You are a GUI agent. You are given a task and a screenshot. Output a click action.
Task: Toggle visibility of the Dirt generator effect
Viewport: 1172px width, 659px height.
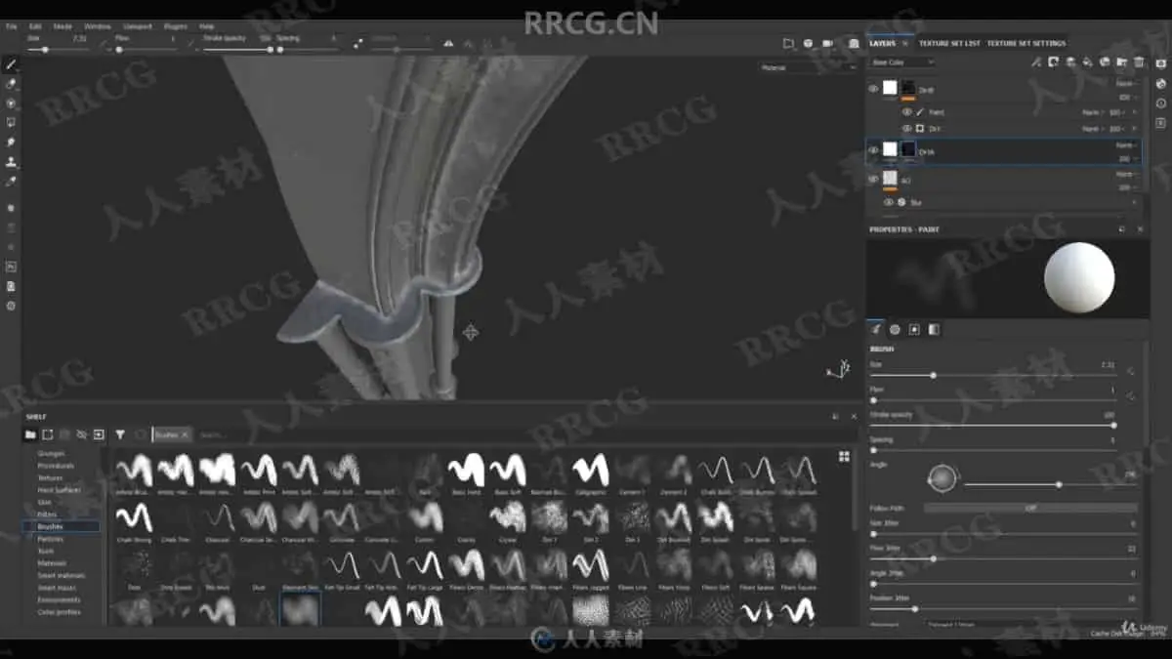point(907,128)
